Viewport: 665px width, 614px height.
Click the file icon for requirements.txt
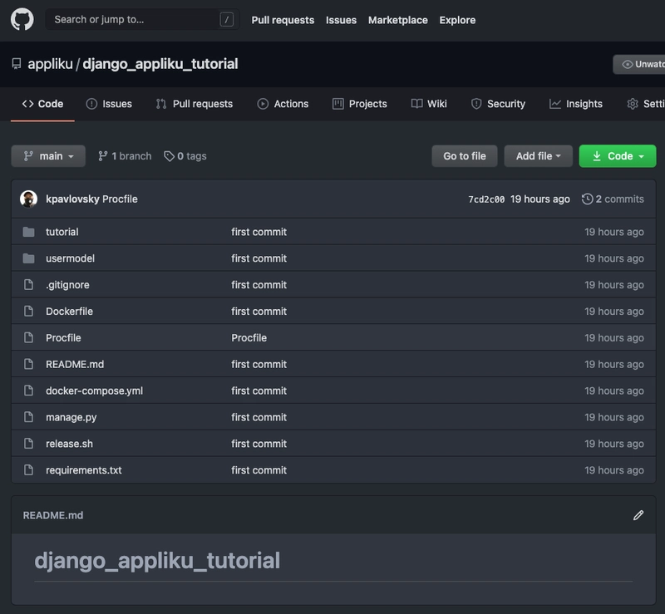(x=28, y=469)
